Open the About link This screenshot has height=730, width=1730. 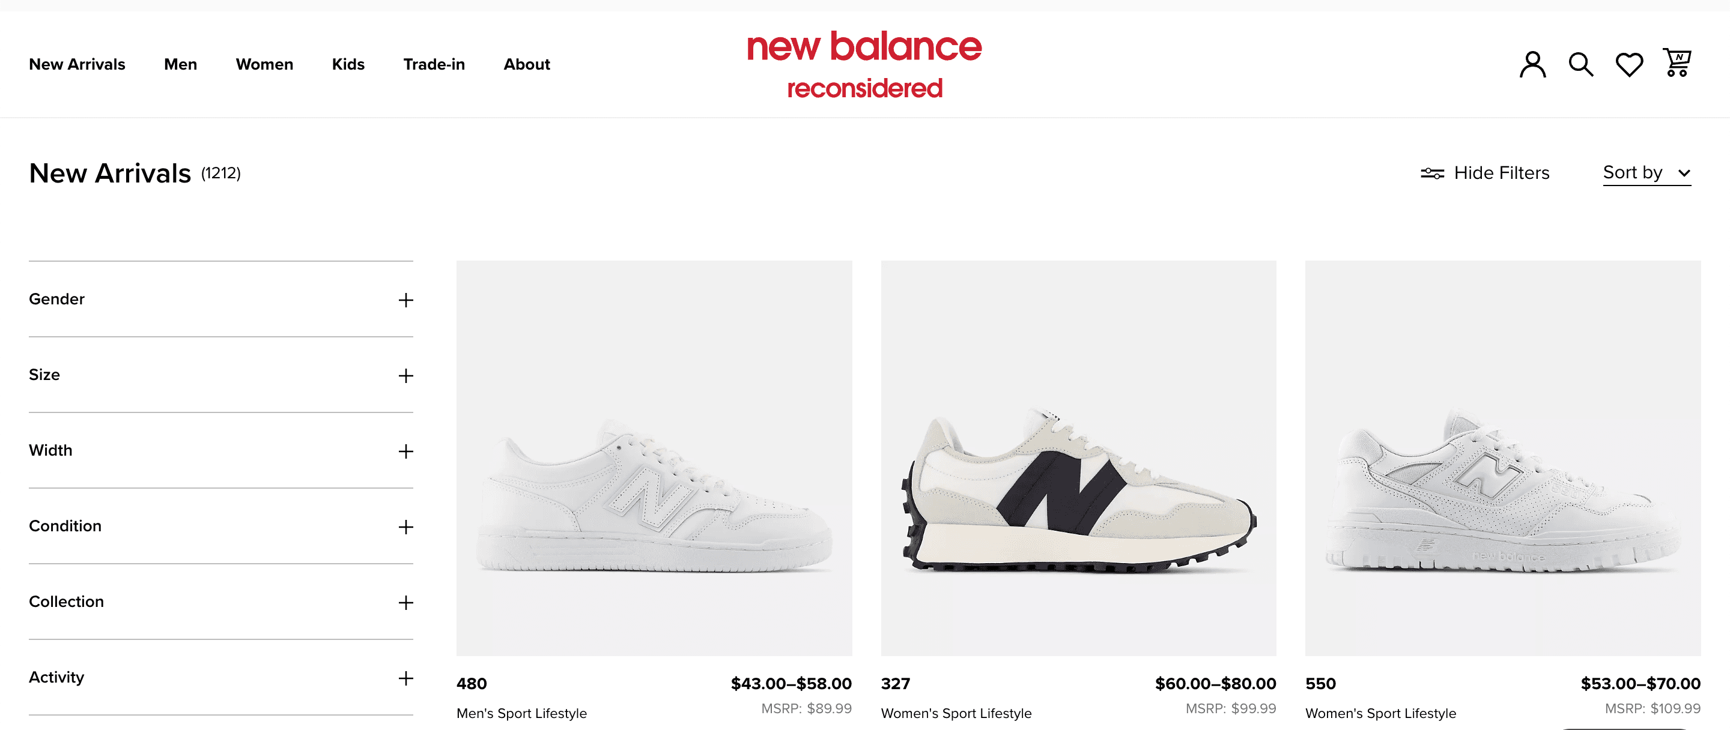coord(527,64)
